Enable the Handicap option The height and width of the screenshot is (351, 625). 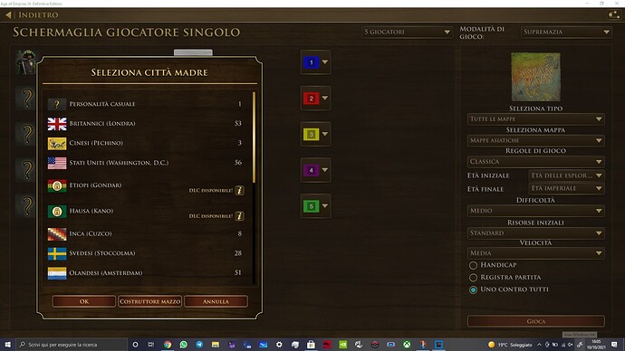473,265
